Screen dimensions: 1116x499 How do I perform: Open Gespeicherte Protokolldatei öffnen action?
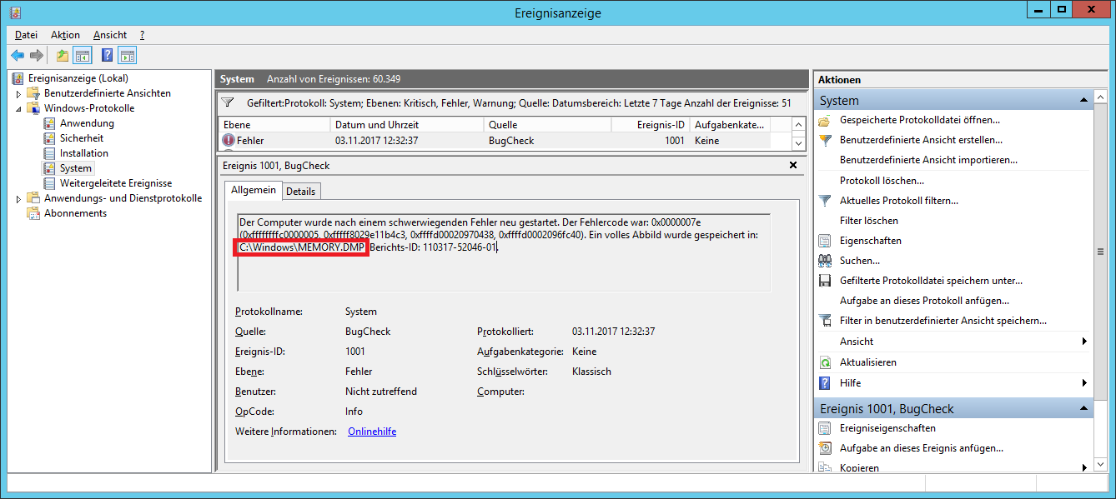pyautogui.click(x=919, y=120)
